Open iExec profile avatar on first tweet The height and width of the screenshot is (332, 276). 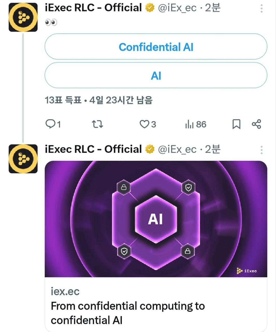click(x=23, y=17)
